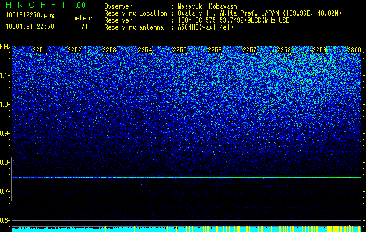Click the cyan signal level bar graph
Viewport: 366px width, 232px height.
[x=186, y=229]
